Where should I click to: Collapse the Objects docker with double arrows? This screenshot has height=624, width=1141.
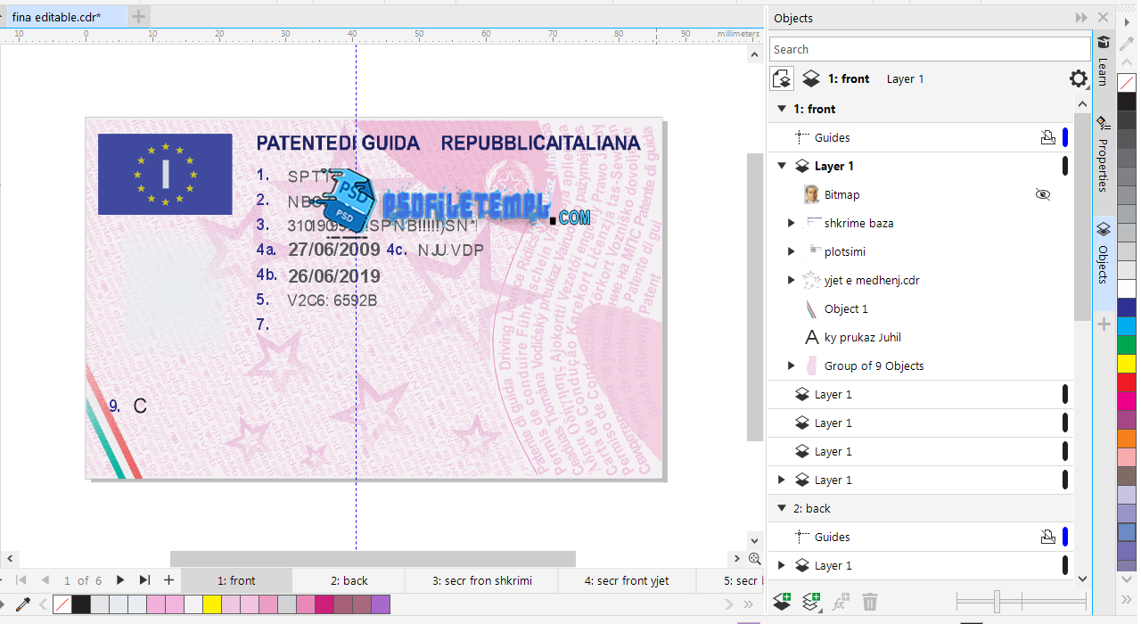(x=1081, y=18)
